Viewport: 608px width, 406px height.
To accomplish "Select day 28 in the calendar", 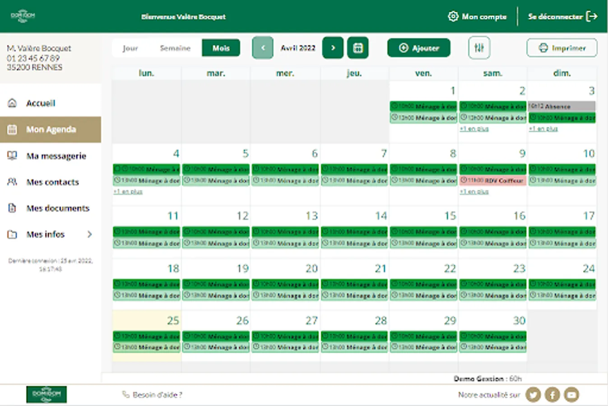I will tap(381, 321).
